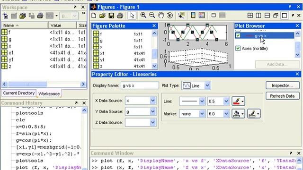Select the Data Cursor tool
This screenshot has width=303, height=170.
pyautogui.click(x=181, y=15)
